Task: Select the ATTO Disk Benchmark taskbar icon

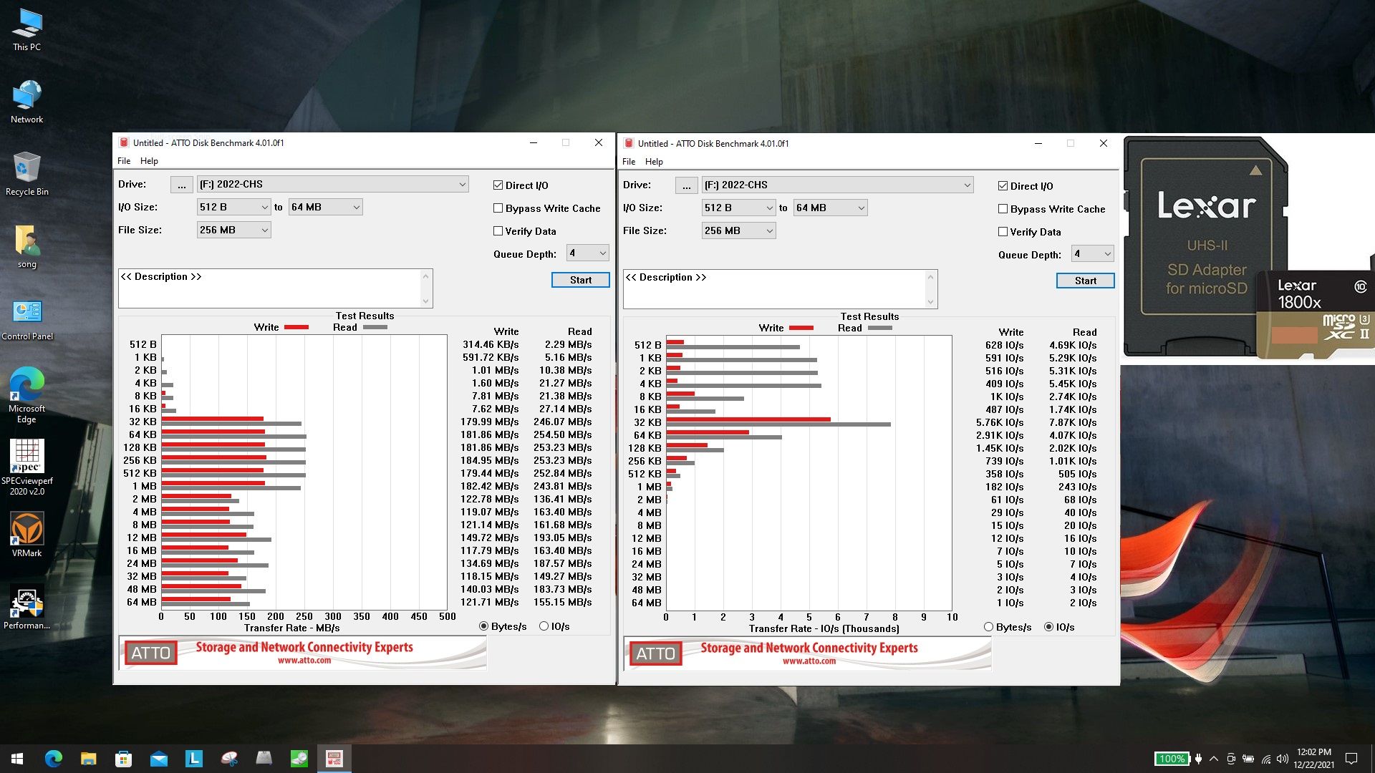Action: click(334, 759)
